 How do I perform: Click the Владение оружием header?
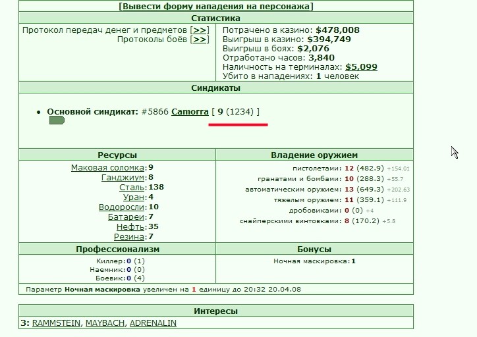pos(314,155)
